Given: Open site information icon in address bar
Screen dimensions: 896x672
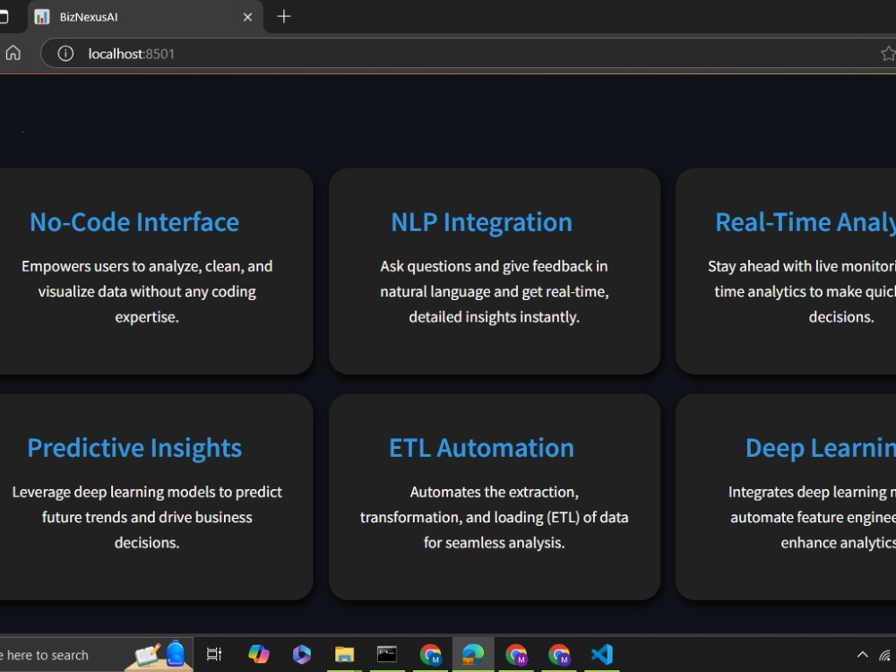Looking at the screenshot, I should click(x=65, y=54).
